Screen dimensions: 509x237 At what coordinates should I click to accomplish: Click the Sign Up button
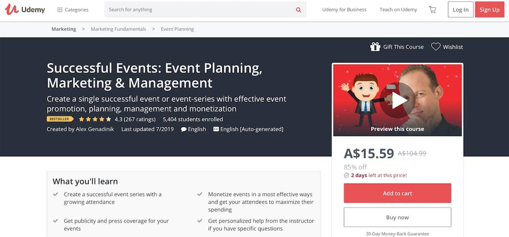point(489,10)
